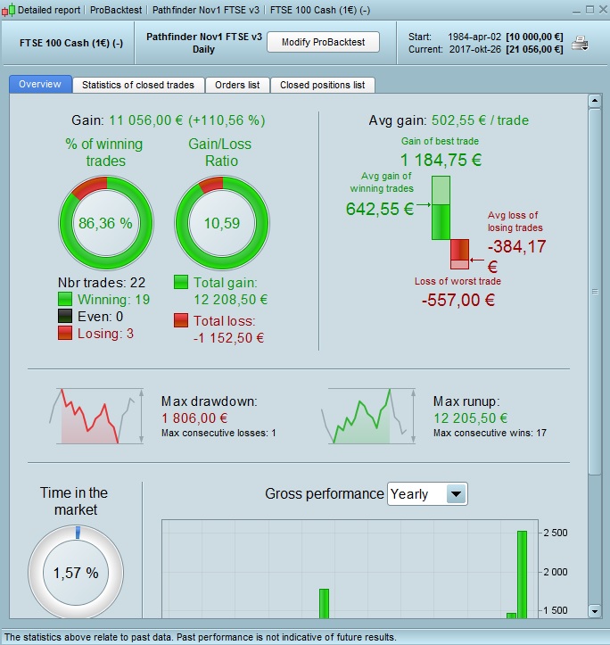
Task: Click the scrollbar down arrow
Action: 595,611
